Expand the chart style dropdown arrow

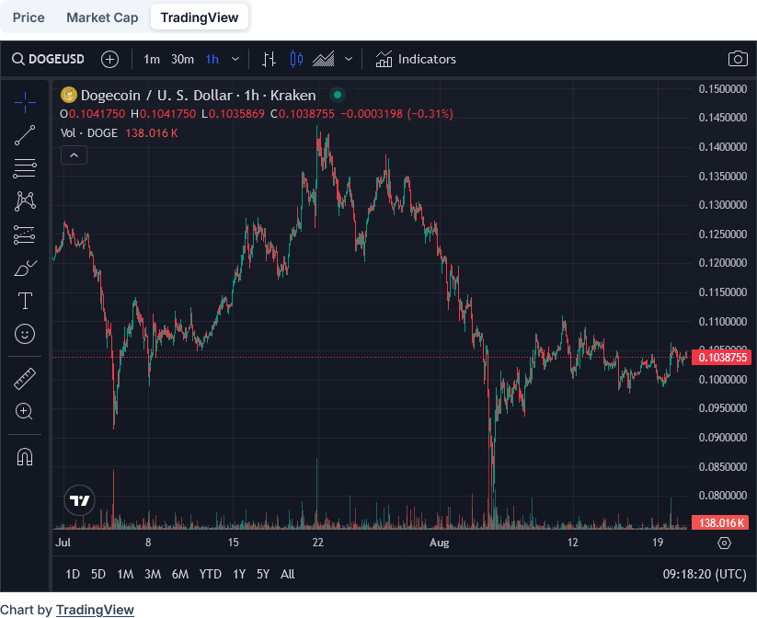point(348,60)
